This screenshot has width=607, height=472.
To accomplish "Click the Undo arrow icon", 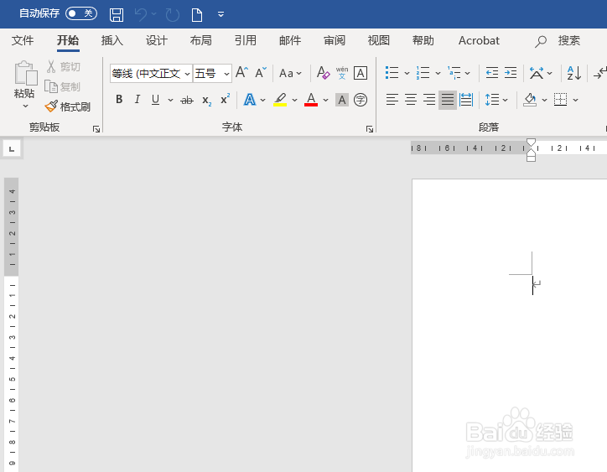I will [x=141, y=15].
